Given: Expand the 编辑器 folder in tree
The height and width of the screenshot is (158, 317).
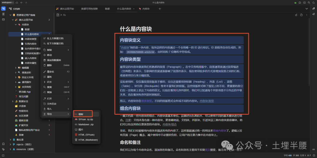Looking at the screenshot, I should click(x=16, y=68).
